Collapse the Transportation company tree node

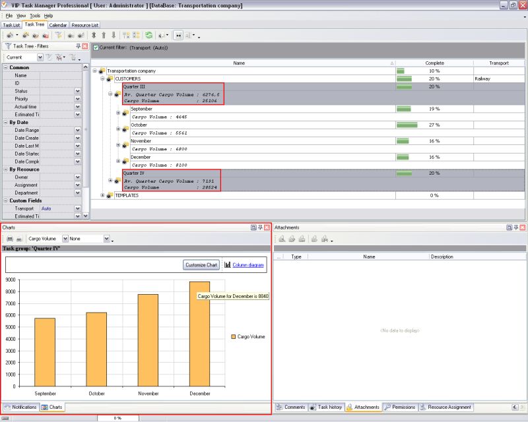point(94,71)
